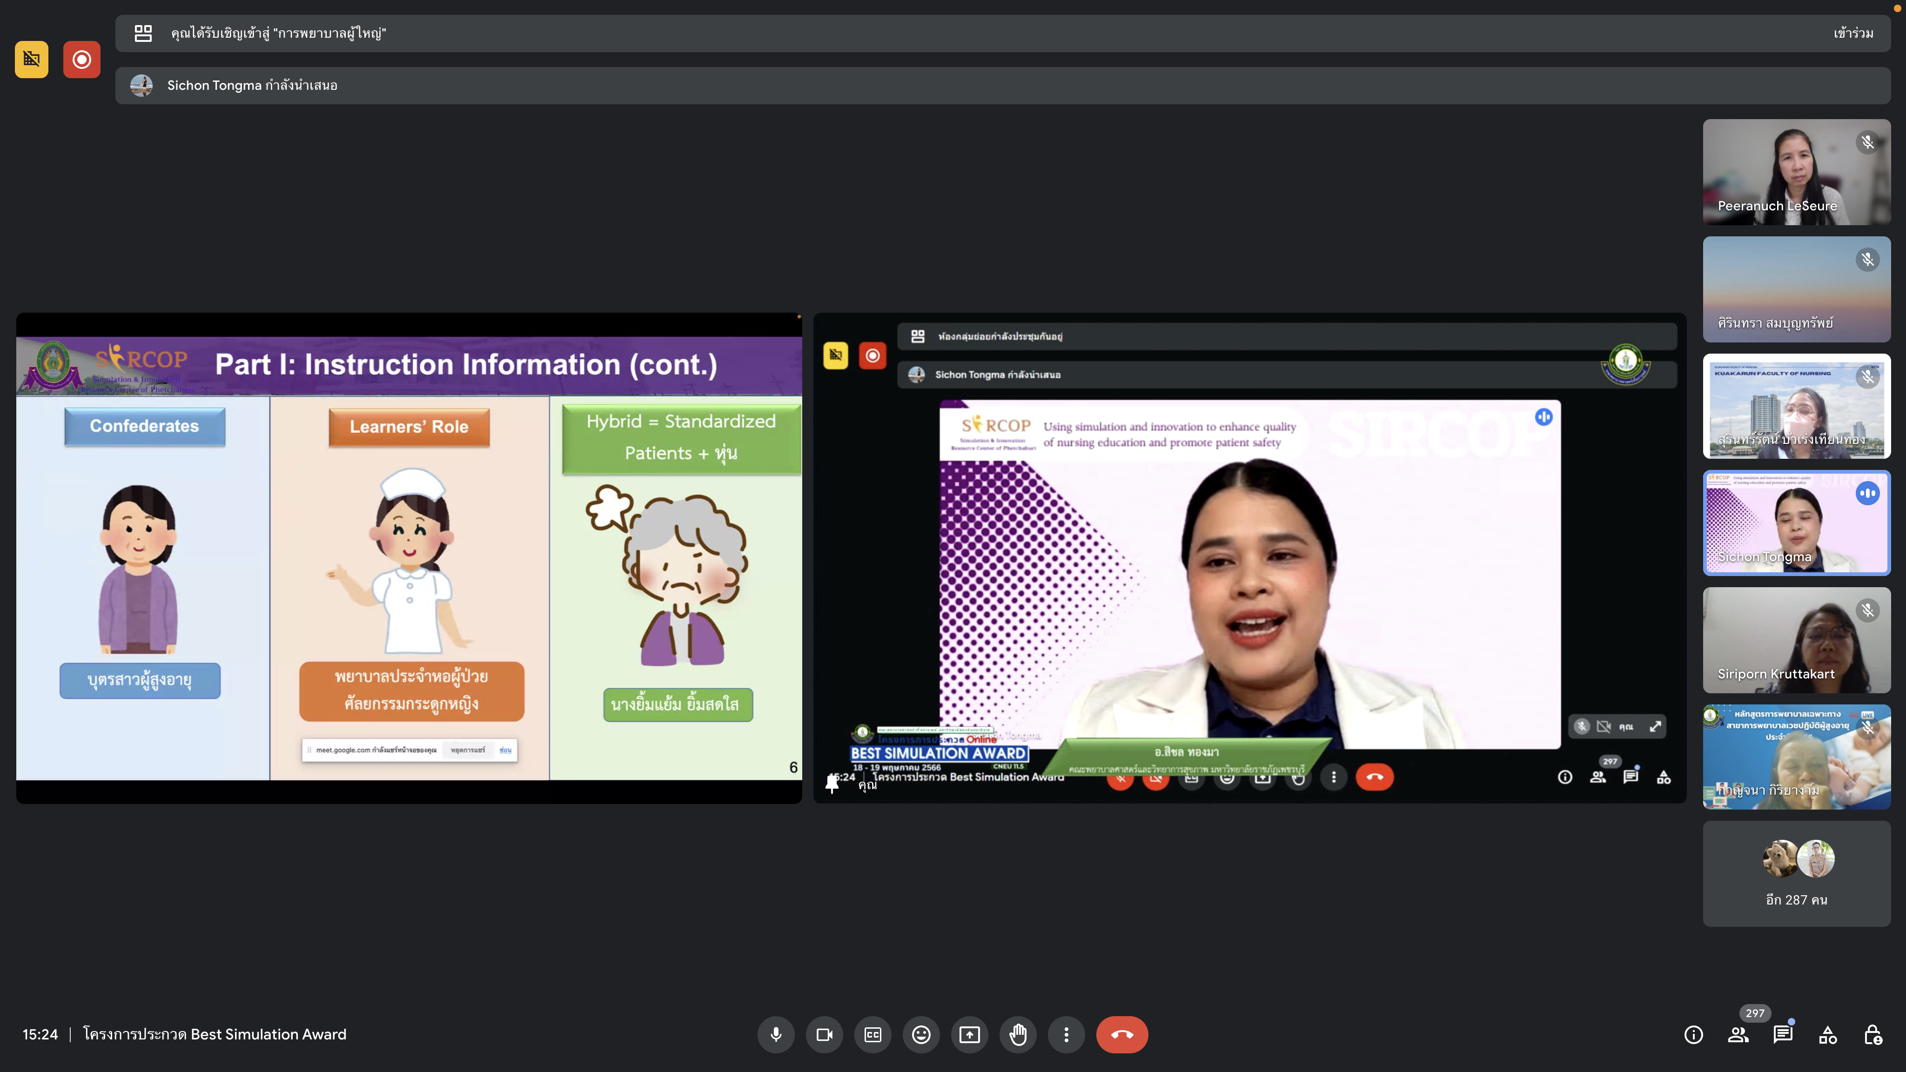Image resolution: width=1906 pixels, height=1072 pixels.
Task: Leave call with the red hang-up button
Action: coord(1122,1034)
